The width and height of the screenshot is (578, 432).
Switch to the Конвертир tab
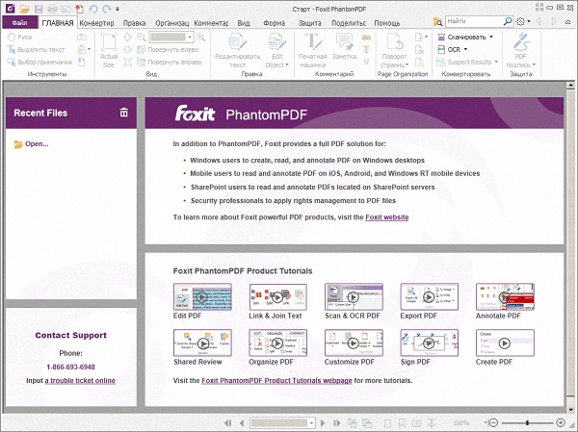click(97, 23)
